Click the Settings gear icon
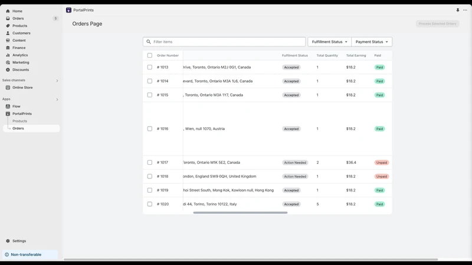 pyautogui.click(x=8, y=241)
